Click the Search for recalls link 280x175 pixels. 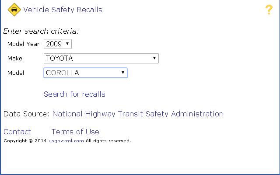(74, 94)
